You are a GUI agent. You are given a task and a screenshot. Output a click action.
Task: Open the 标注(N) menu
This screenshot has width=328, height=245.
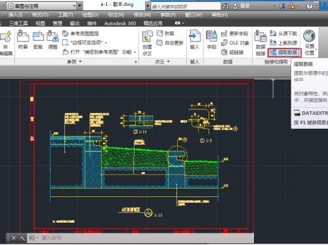[x=116, y=15]
